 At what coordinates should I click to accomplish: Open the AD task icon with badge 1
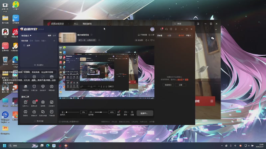(x=34, y=102)
